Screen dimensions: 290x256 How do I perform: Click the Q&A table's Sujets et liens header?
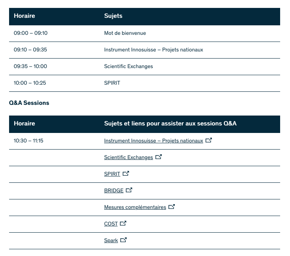pyautogui.click(x=170, y=124)
